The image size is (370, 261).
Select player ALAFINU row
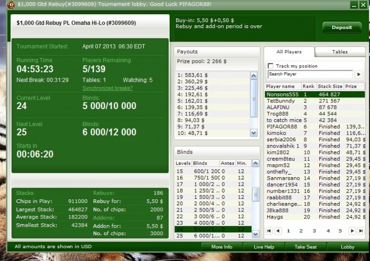click(315, 108)
